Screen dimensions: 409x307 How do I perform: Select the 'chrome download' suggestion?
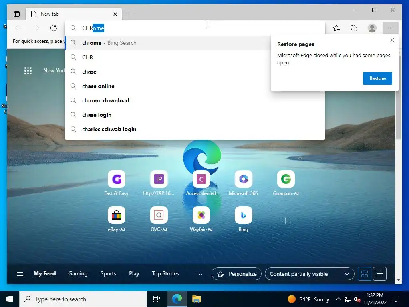pos(195,100)
